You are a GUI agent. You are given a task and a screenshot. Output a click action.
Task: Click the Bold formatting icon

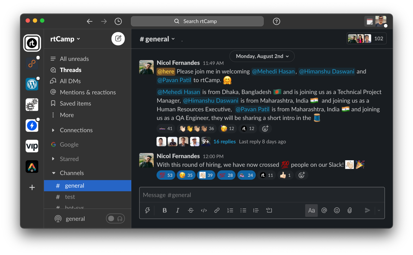tap(165, 210)
